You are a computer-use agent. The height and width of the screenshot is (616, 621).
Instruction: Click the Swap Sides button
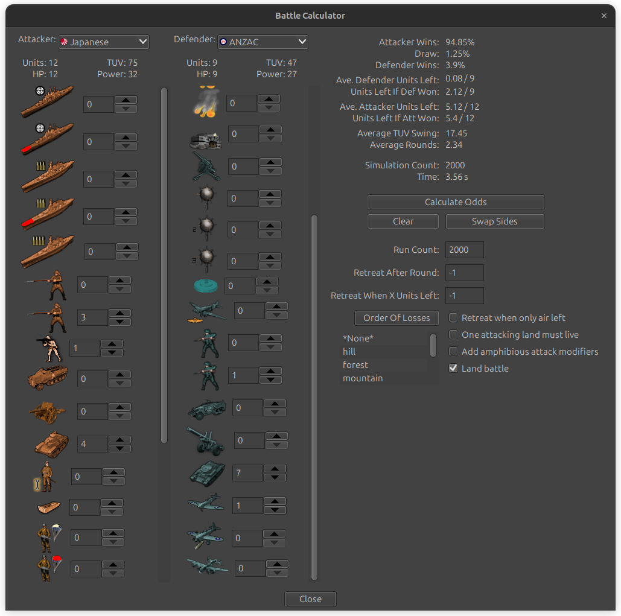494,221
